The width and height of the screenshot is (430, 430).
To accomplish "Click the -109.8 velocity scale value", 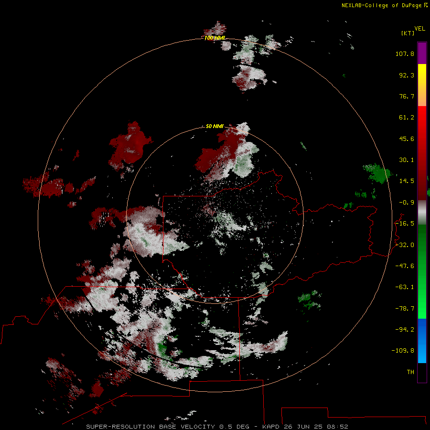I will (403, 351).
